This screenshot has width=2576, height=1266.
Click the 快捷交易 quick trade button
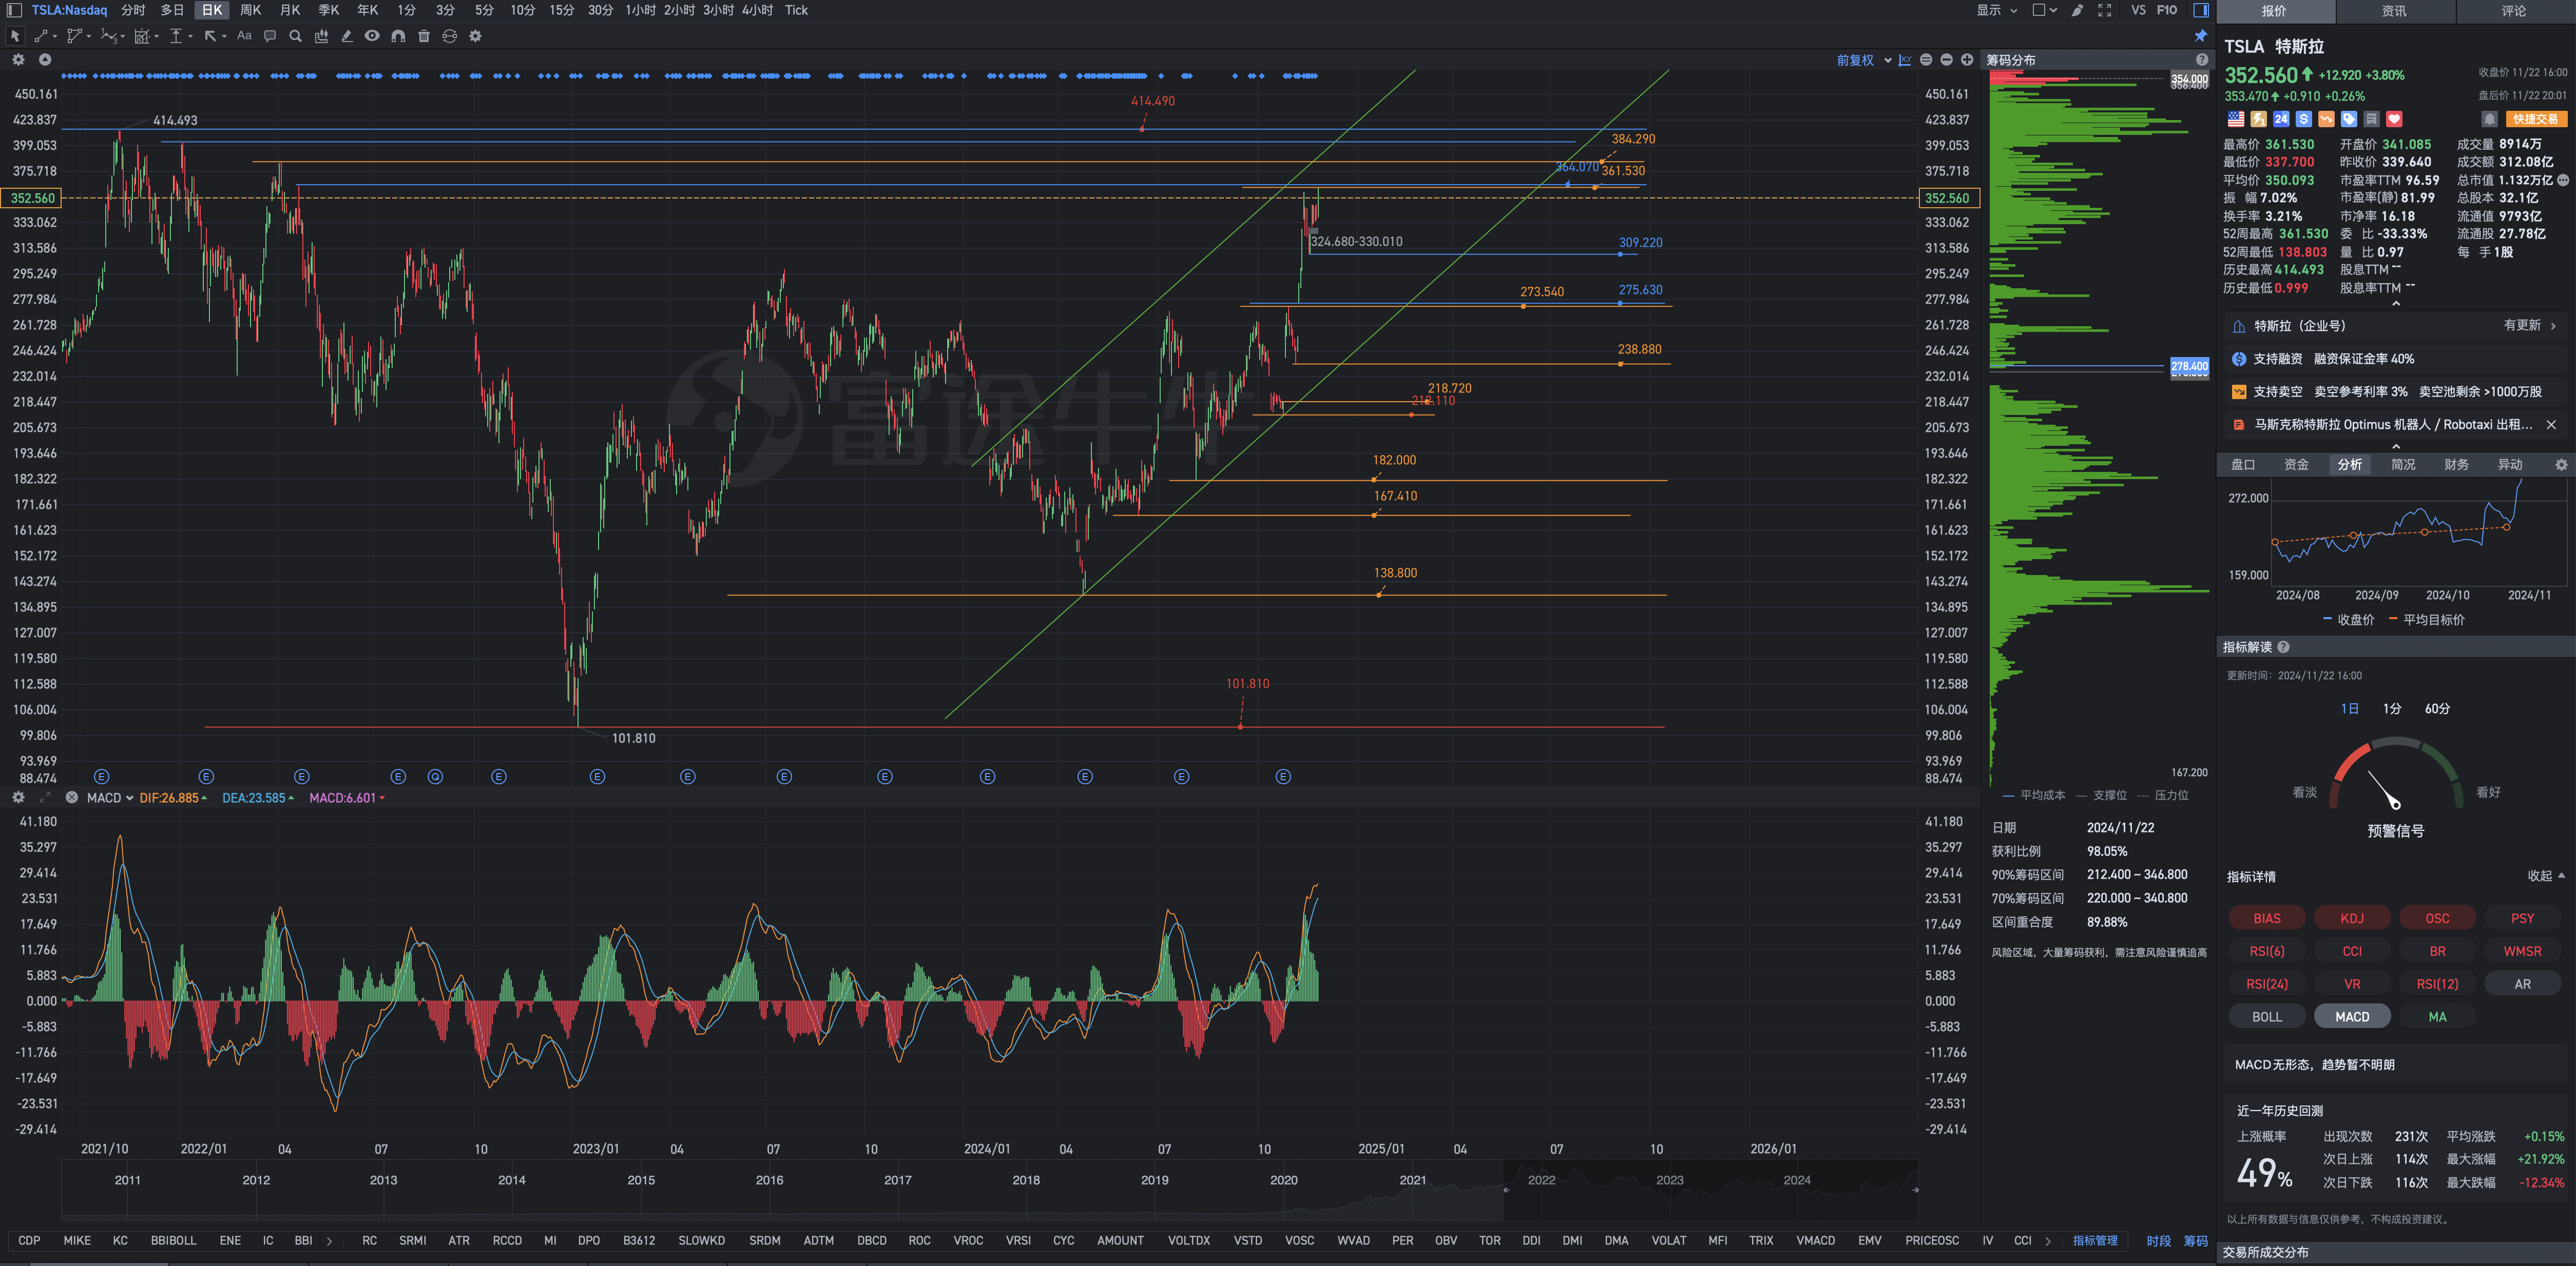point(2536,119)
